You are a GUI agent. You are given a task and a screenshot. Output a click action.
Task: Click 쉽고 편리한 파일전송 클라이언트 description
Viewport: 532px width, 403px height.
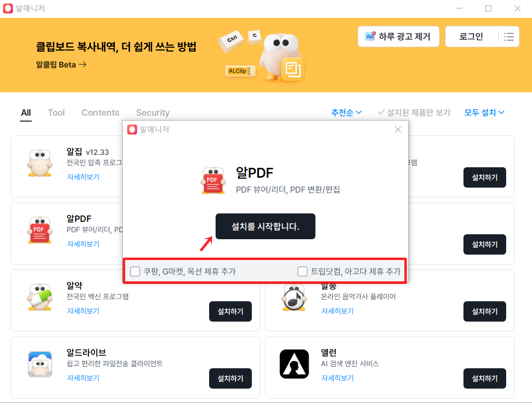click(x=115, y=364)
